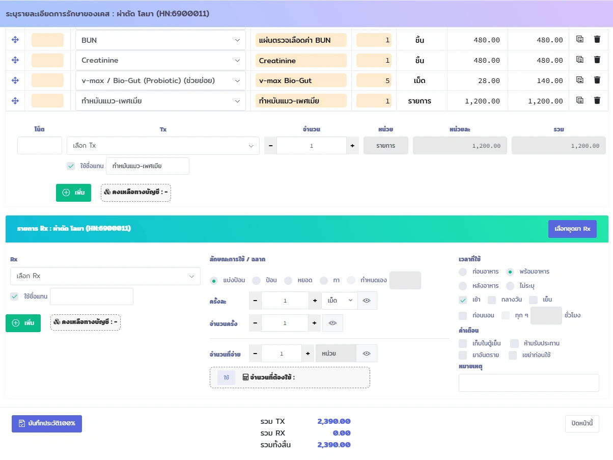Click the เลือกชุดยา Rx button
Viewport: 613px width, 460px height.
coord(572,229)
